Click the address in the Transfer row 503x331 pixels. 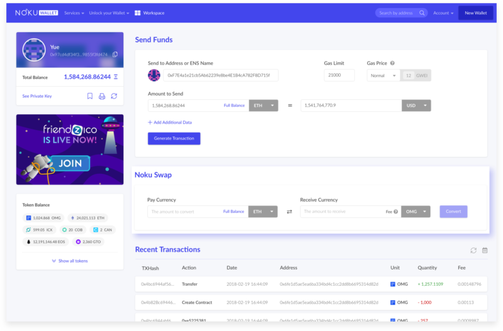pyautogui.click(x=329, y=285)
